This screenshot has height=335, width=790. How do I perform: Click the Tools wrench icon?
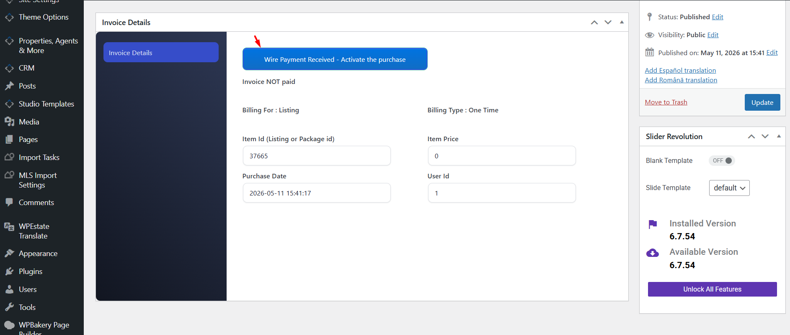pyautogui.click(x=9, y=307)
